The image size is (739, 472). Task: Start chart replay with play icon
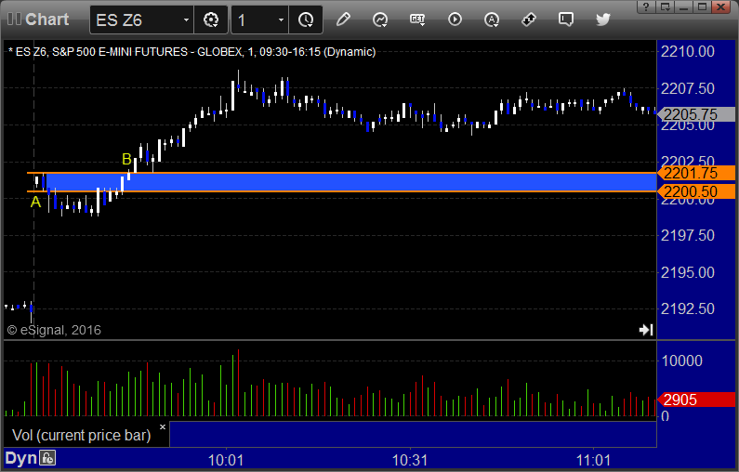[x=455, y=20]
